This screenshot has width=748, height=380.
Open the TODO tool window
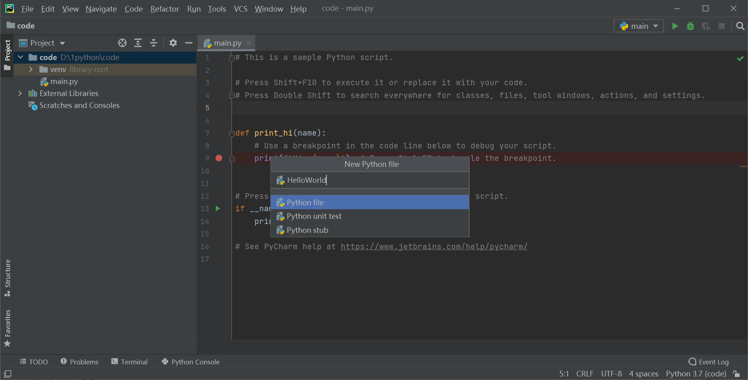click(34, 362)
